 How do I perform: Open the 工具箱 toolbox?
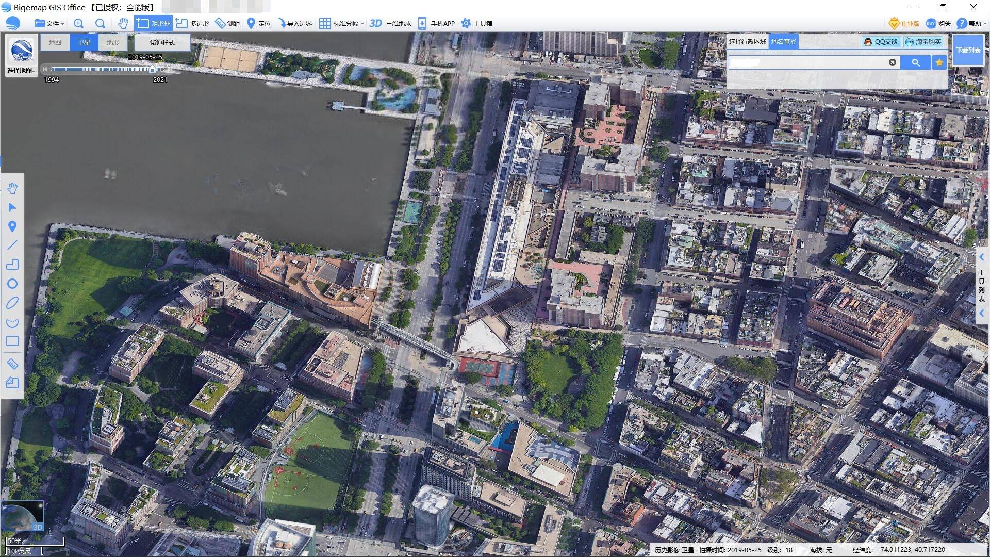point(477,23)
